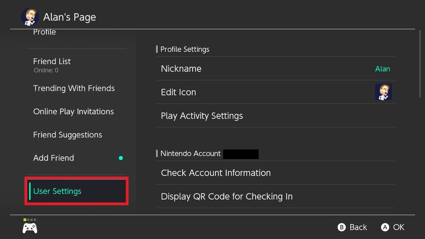
Task: Select Profile at top of sidebar
Action: (x=44, y=32)
